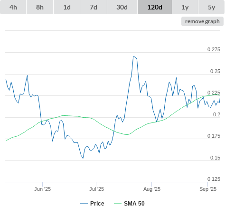Screen dimensions: 225x216
Task: Switch to the 1d time range
Action: [67, 7]
